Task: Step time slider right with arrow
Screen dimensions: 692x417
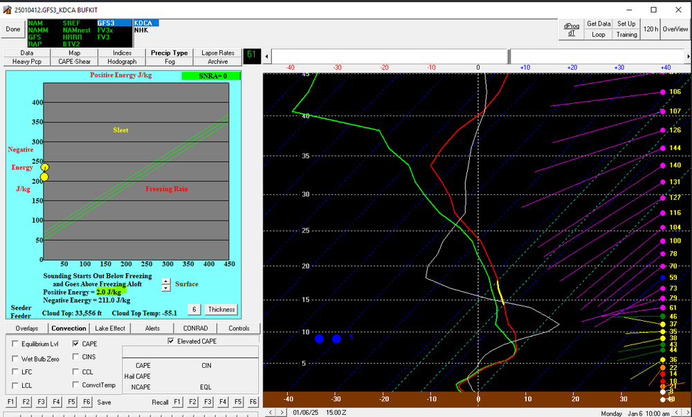Action: [689, 57]
